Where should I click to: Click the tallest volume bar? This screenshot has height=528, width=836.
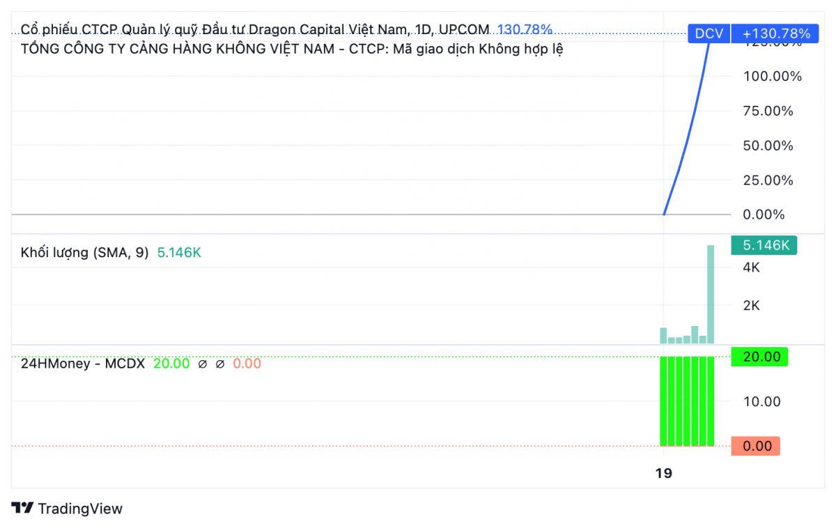tap(710, 293)
